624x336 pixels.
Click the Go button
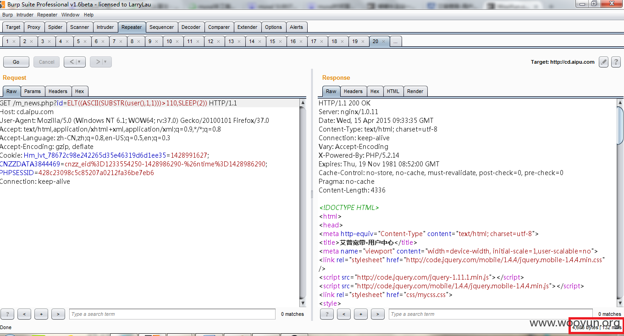pos(16,62)
